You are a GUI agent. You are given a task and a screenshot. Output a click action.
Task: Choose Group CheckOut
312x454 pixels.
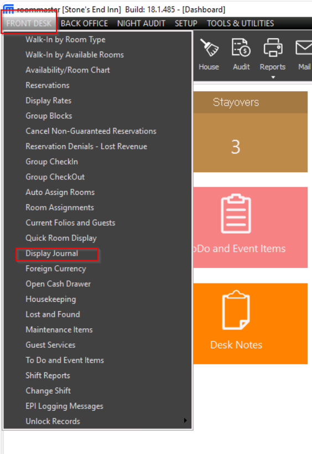pos(55,177)
